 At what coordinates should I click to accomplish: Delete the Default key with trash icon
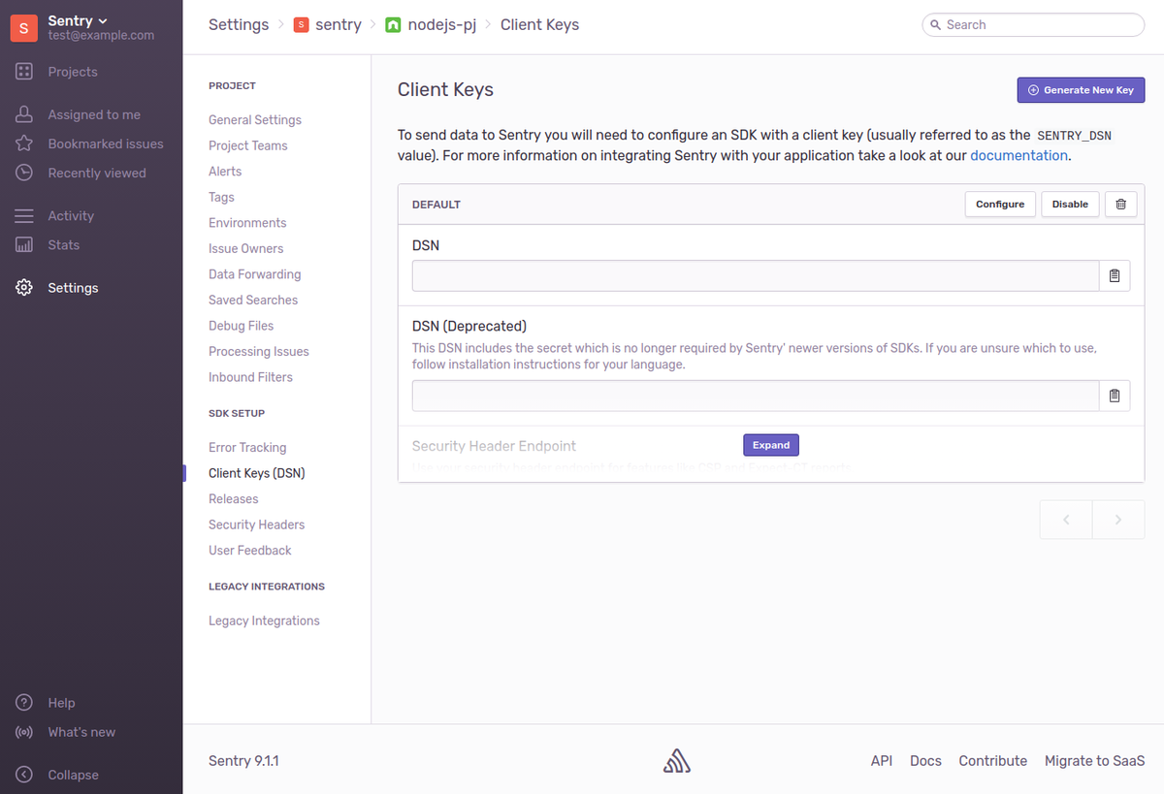tap(1120, 205)
